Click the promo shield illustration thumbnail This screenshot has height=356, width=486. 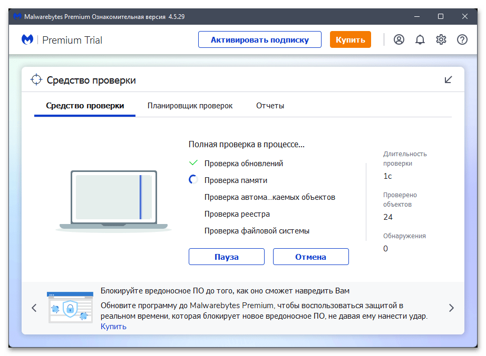[x=70, y=307]
